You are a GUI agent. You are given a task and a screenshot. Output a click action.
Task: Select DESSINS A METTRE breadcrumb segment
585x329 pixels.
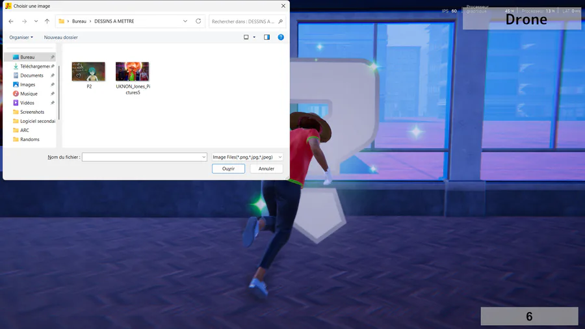click(114, 21)
